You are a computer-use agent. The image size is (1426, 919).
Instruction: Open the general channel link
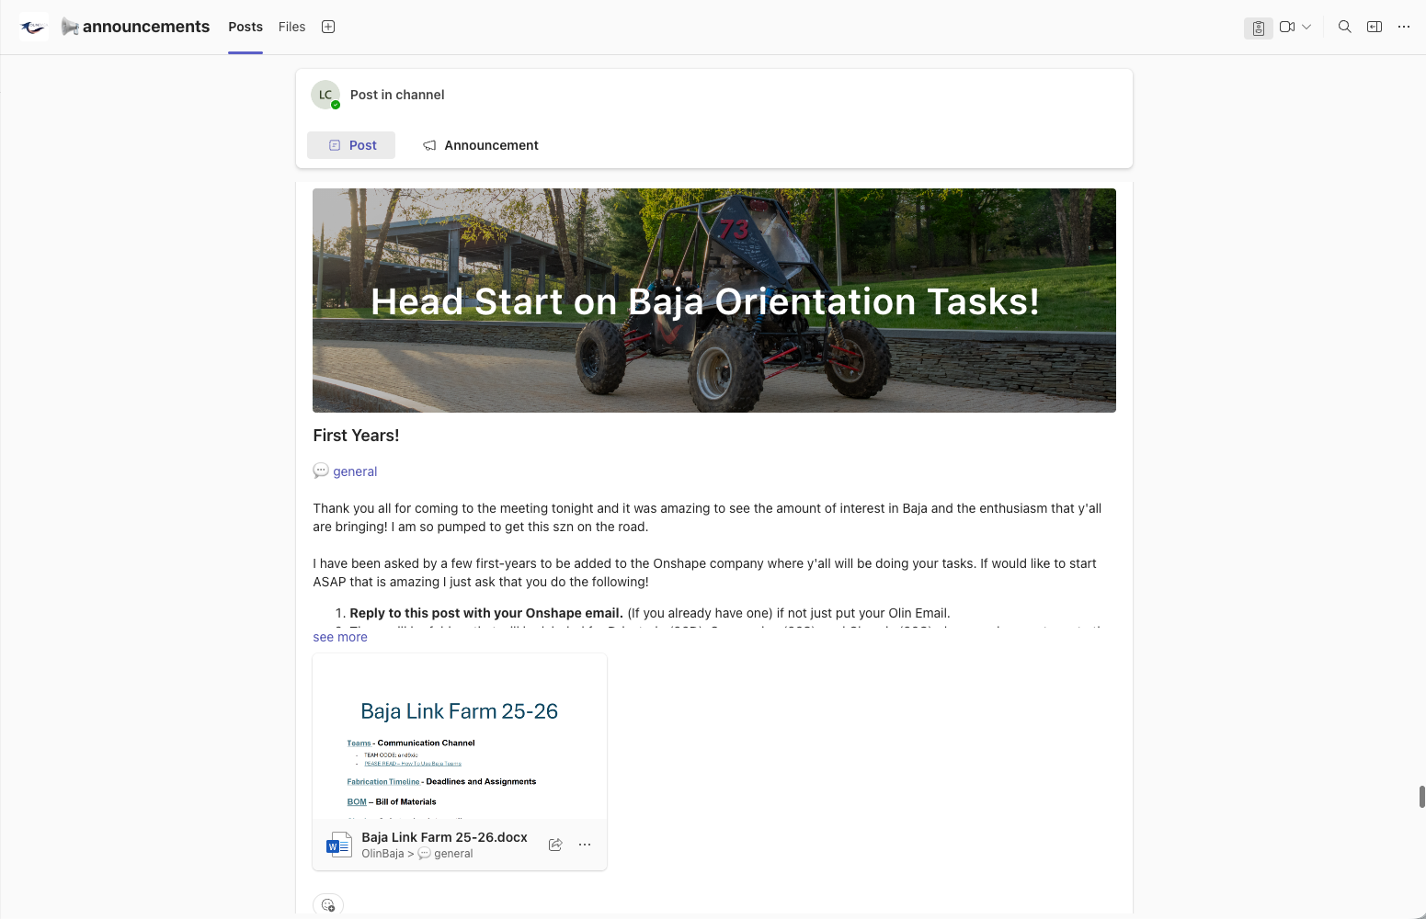click(356, 471)
